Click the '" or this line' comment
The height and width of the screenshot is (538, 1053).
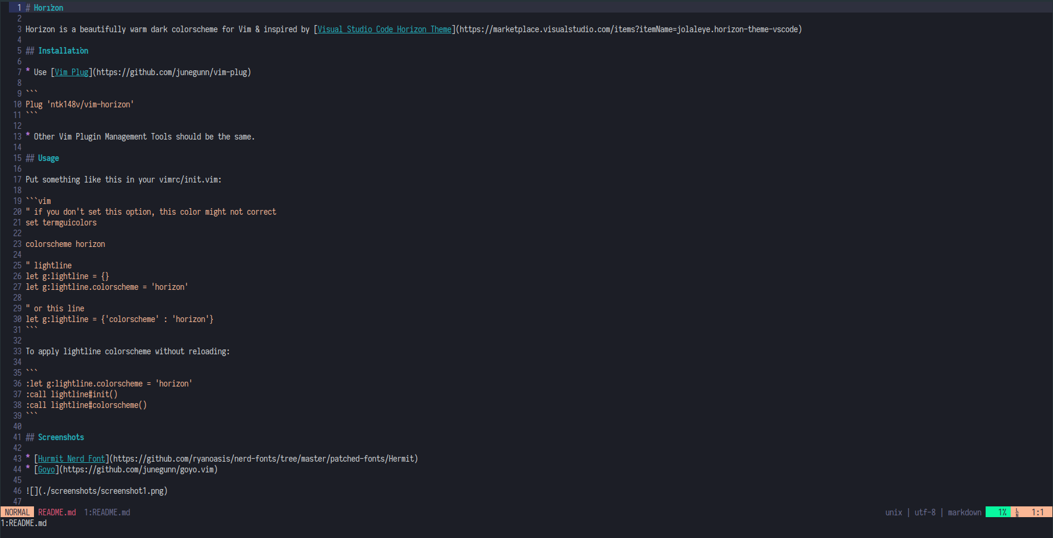pos(55,308)
